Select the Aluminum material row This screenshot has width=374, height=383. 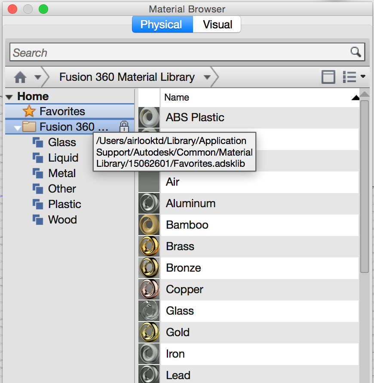pyautogui.click(x=248, y=203)
